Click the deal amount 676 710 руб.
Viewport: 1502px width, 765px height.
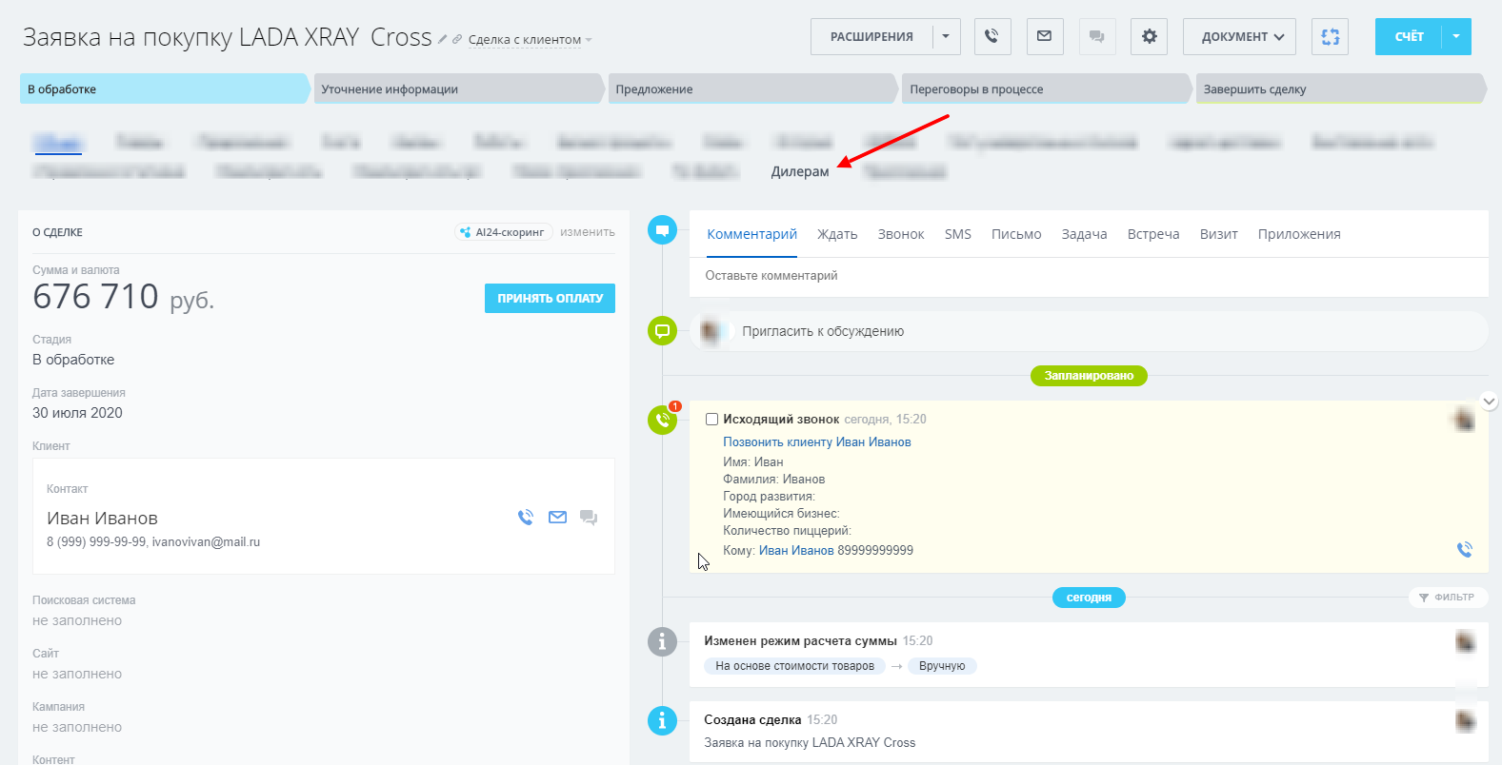pyautogui.click(x=124, y=297)
